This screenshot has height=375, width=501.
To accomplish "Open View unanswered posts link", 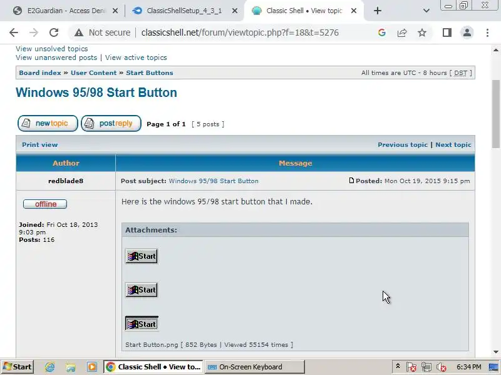I will point(56,57).
